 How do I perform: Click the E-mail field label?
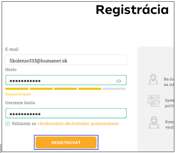tap(12, 49)
